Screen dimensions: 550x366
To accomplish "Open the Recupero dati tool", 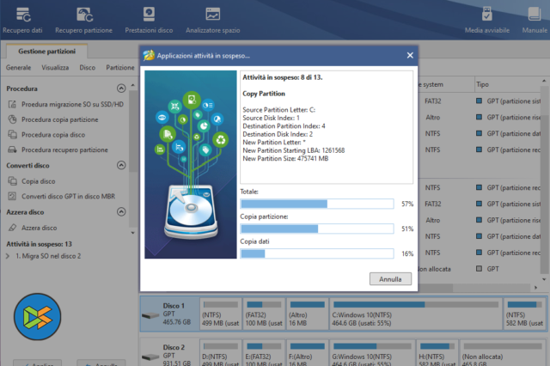I will click(21, 19).
